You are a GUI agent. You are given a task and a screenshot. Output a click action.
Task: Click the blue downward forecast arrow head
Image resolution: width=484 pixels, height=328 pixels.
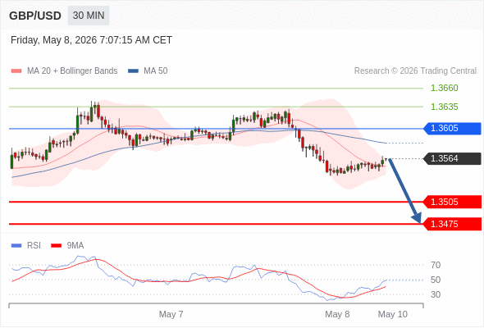pyautogui.click(x=417, y=217)
